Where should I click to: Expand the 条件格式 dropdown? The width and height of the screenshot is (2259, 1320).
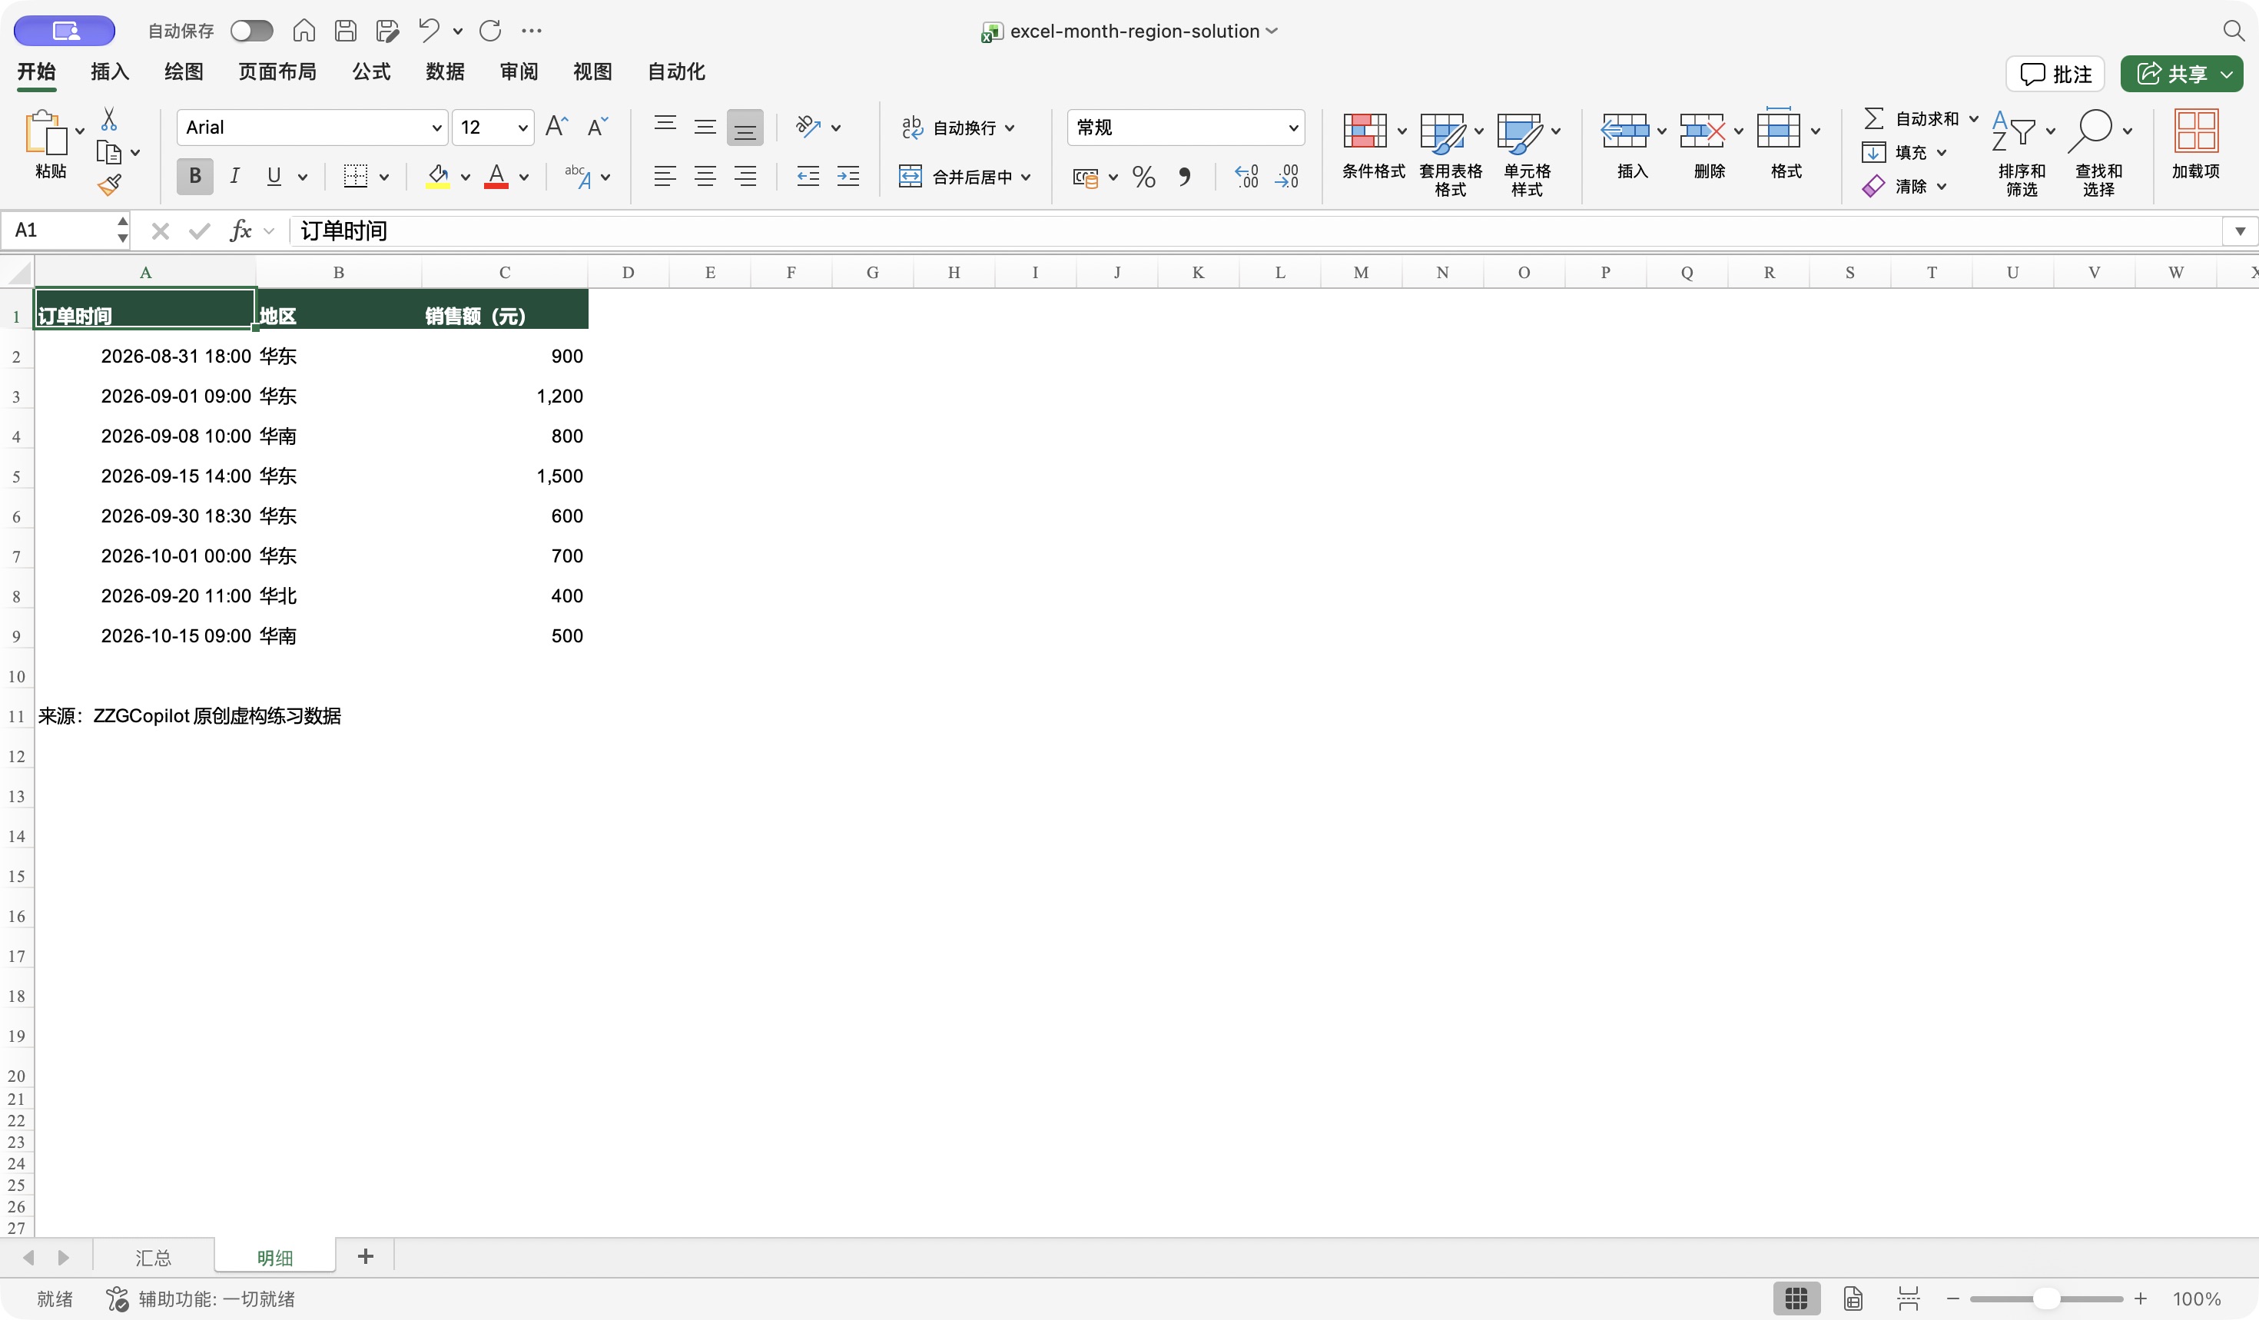(x=1402, y=131)
